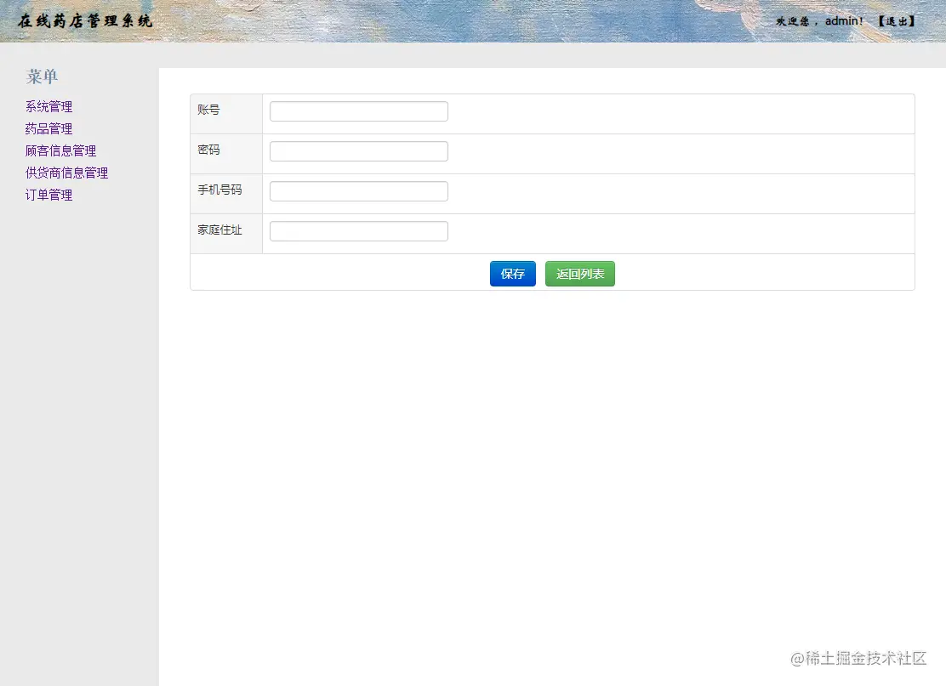946x686 pixels.
Task: Click inside the 密码 password input field
Action: point(357,150)
